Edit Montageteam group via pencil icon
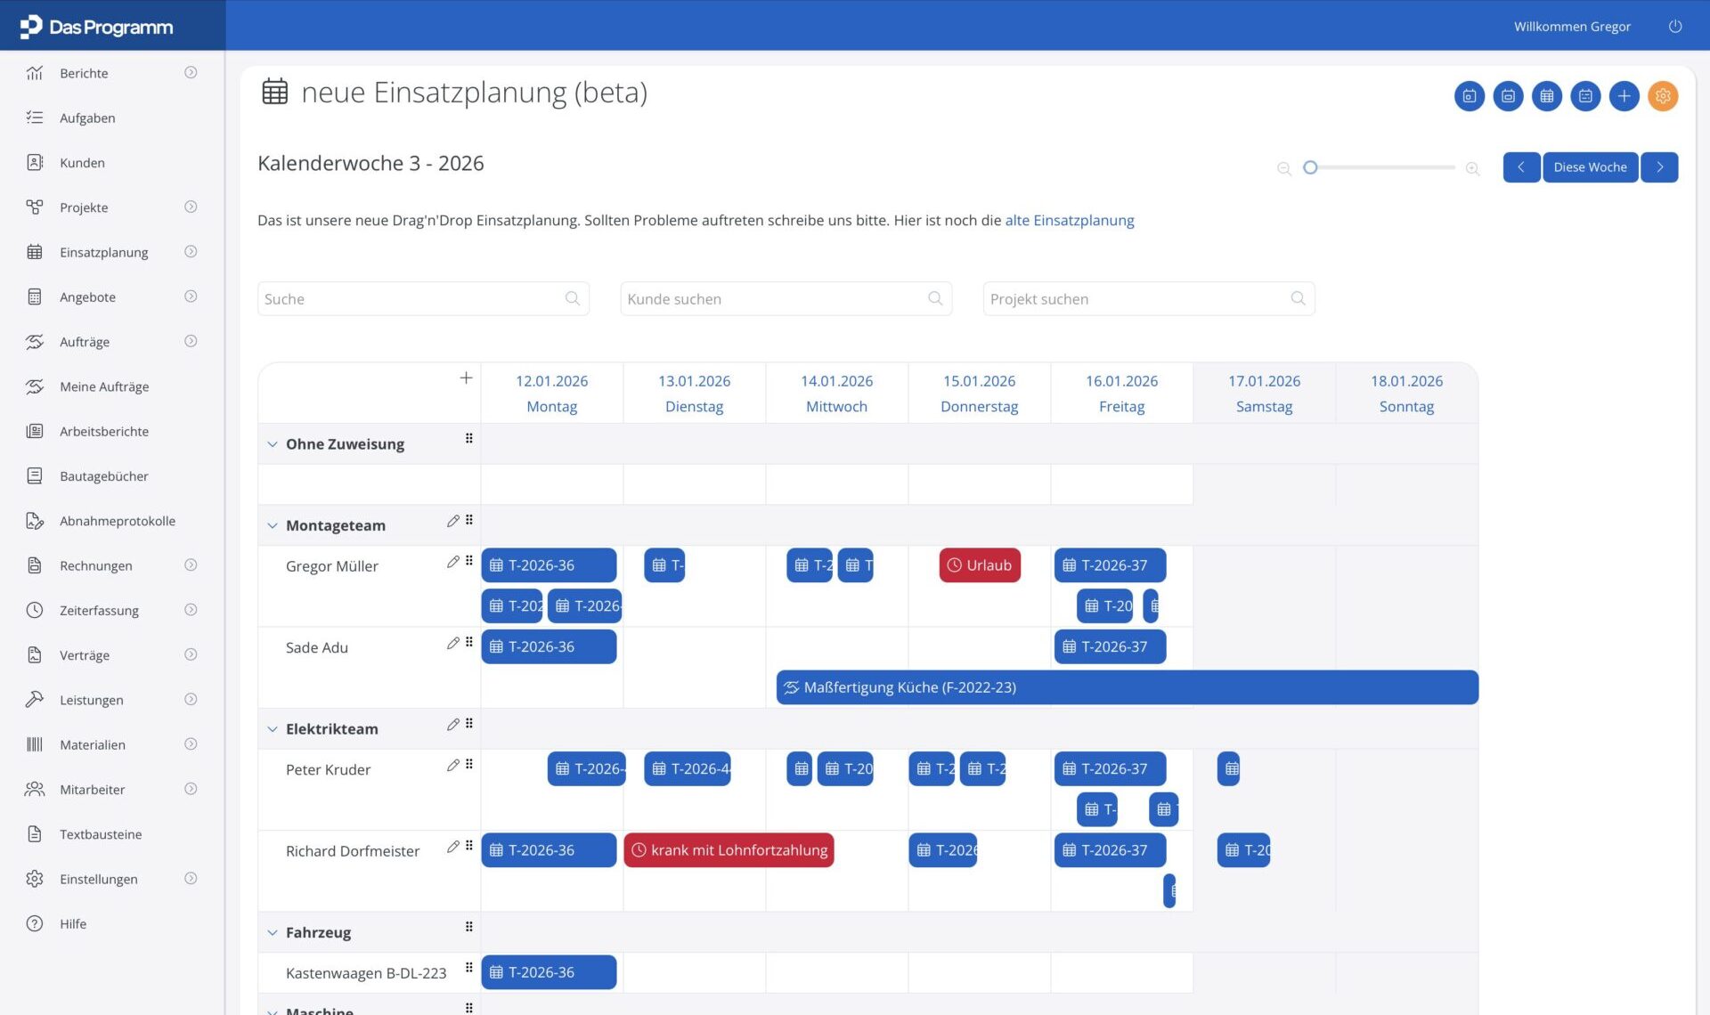The image size is (1710, 1015). click(452, 521)
